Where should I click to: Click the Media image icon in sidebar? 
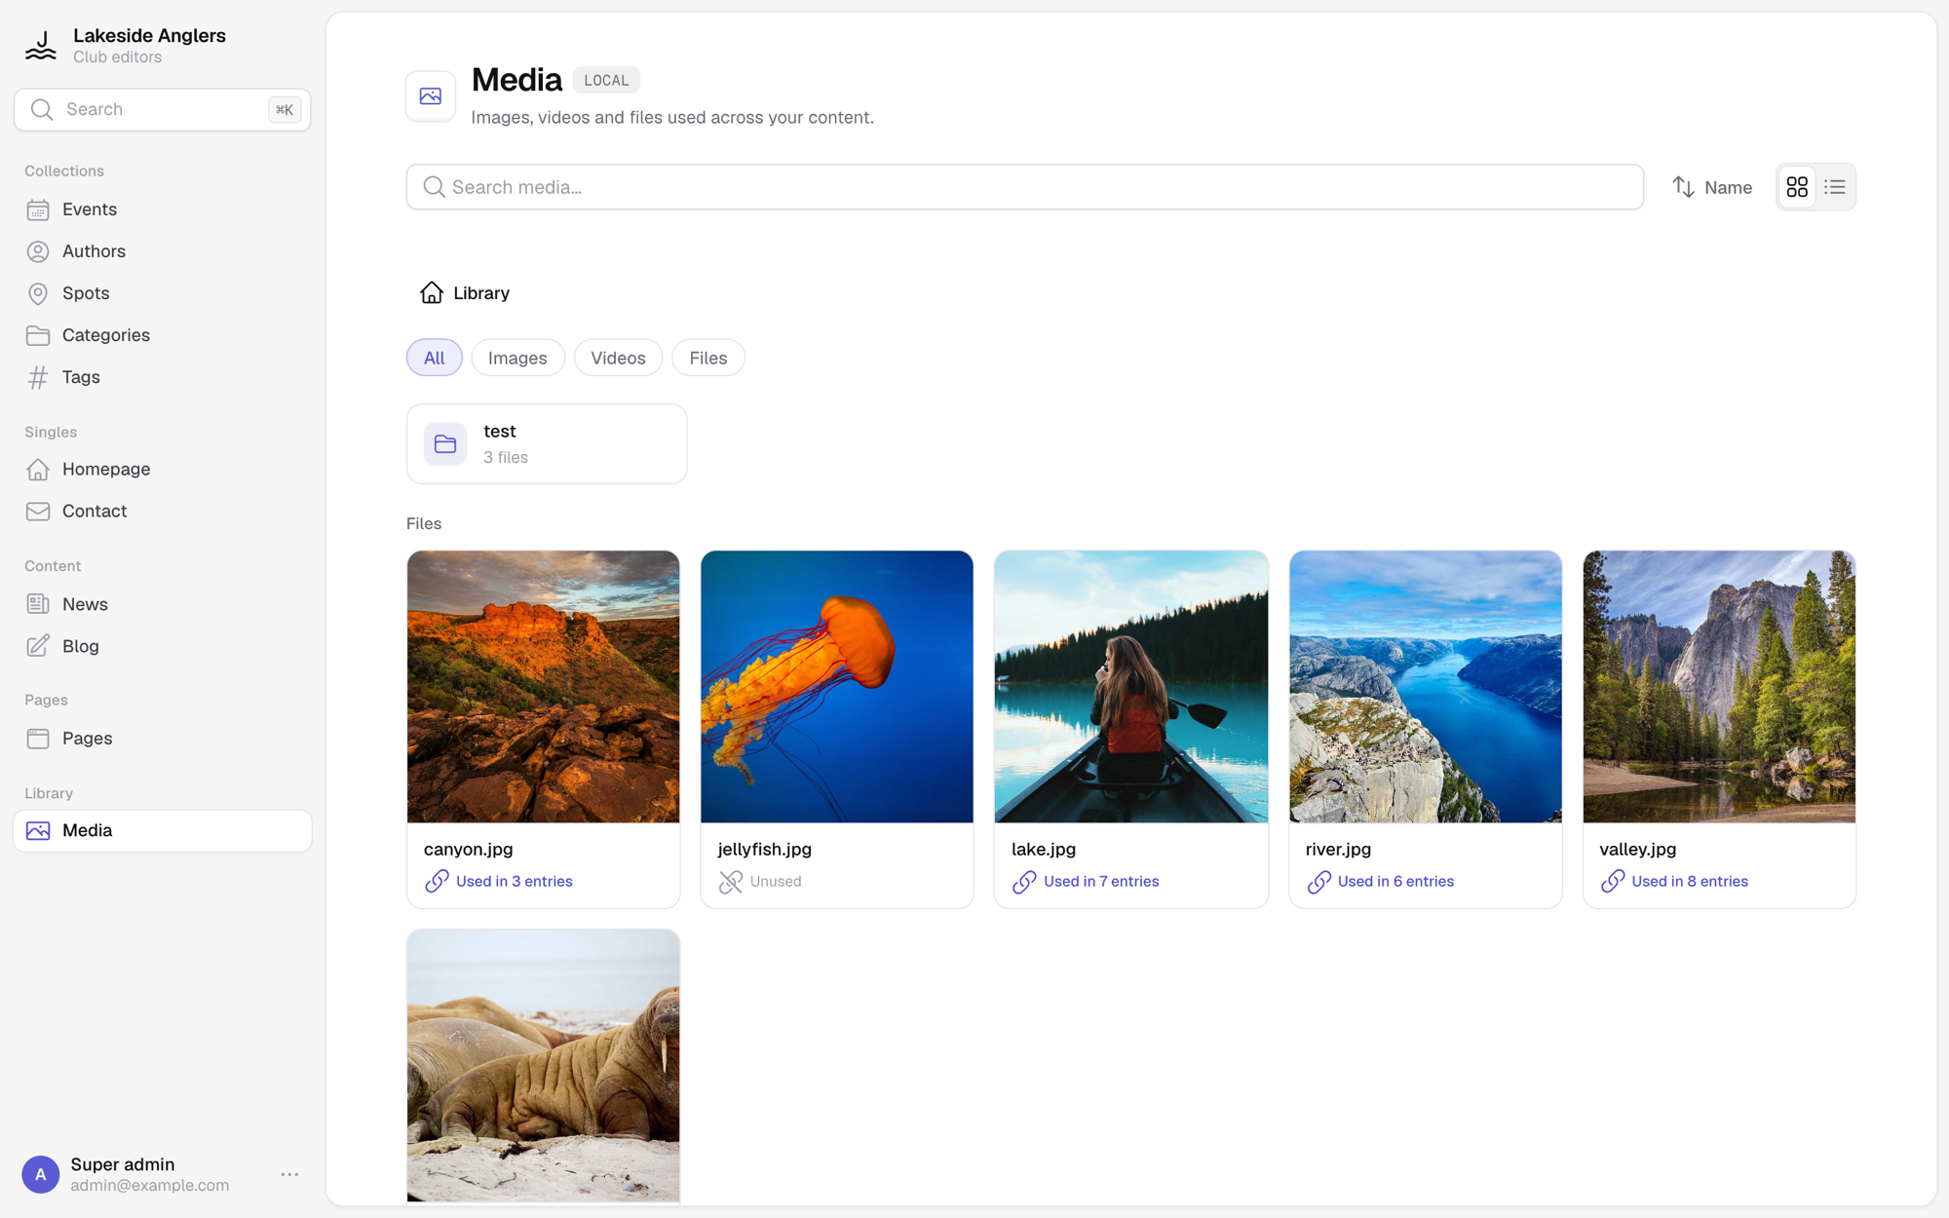coord(38,830)
